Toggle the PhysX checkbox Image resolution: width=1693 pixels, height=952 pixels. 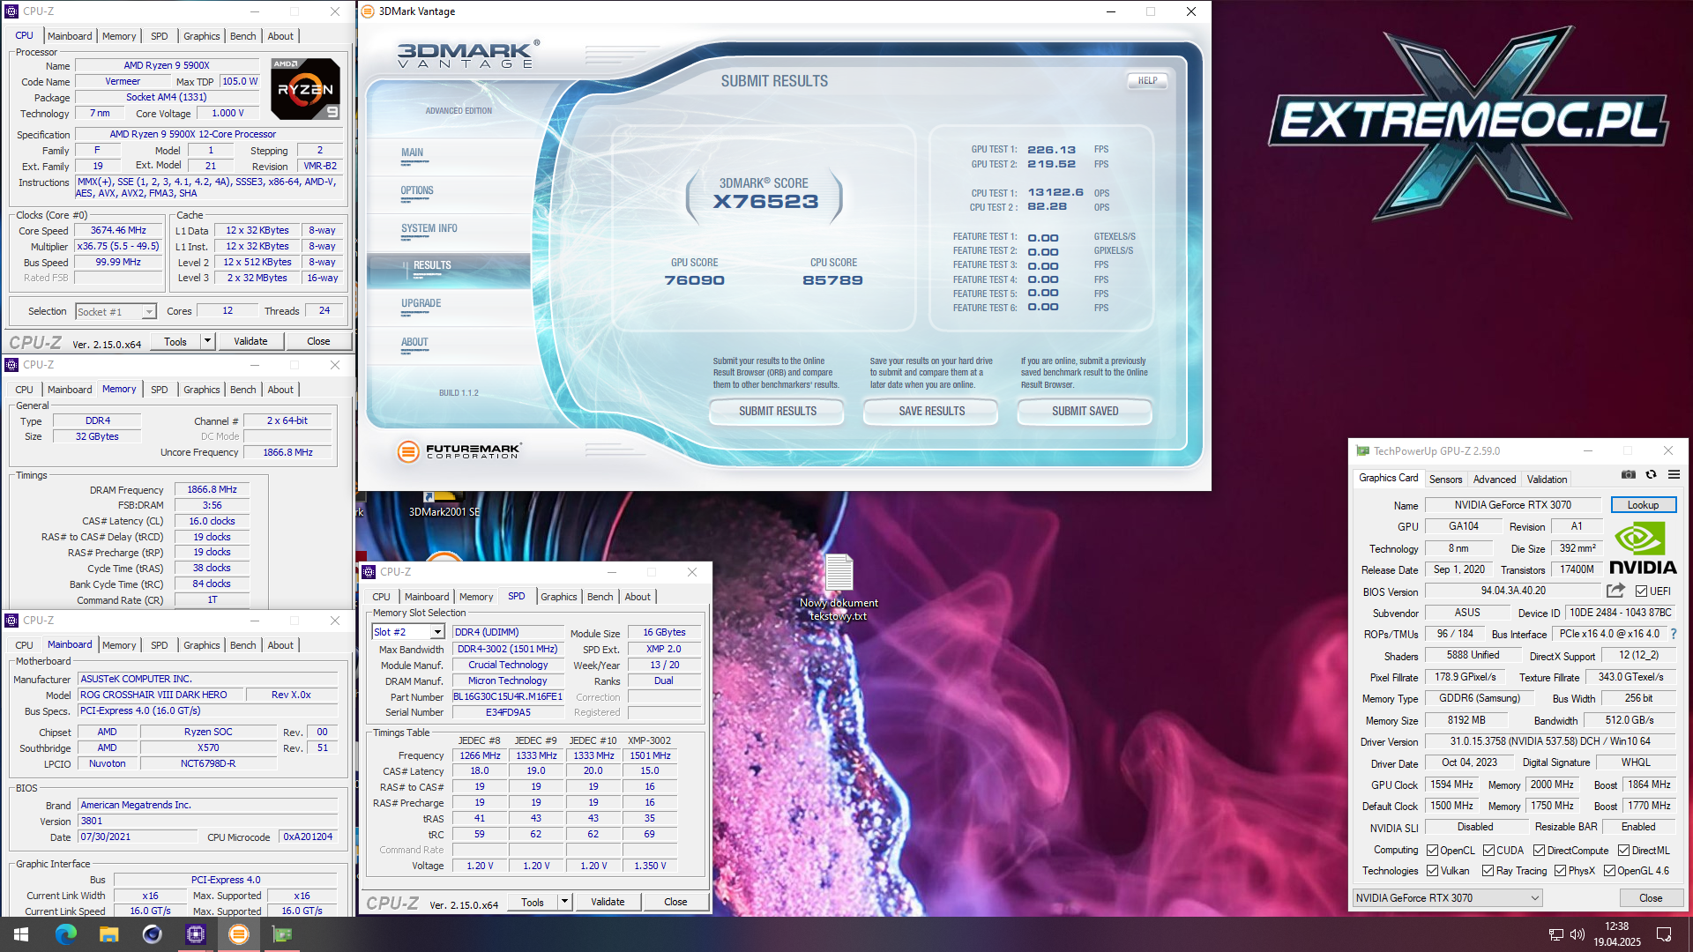tap(1560, 871)
